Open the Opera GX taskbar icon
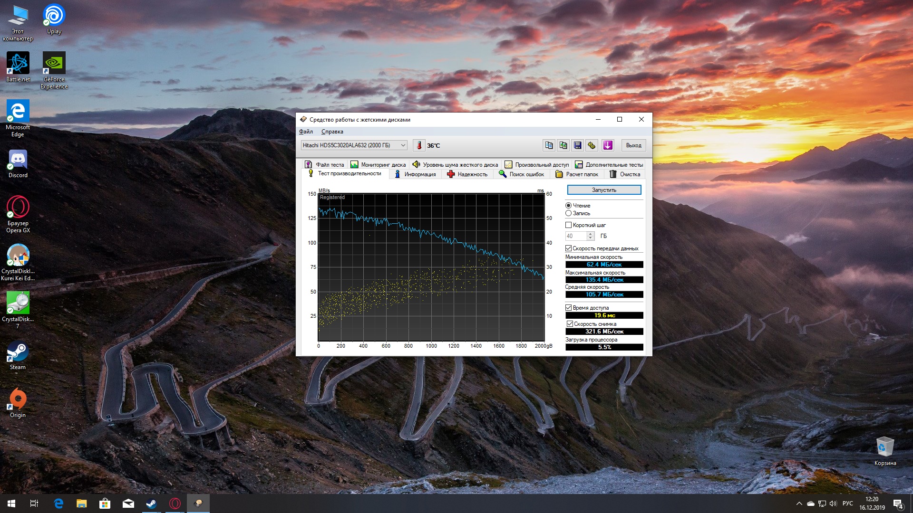The image size is (913, 513). click(175, 503)
